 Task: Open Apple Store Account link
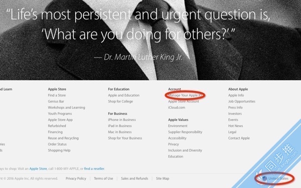[184, 101]
